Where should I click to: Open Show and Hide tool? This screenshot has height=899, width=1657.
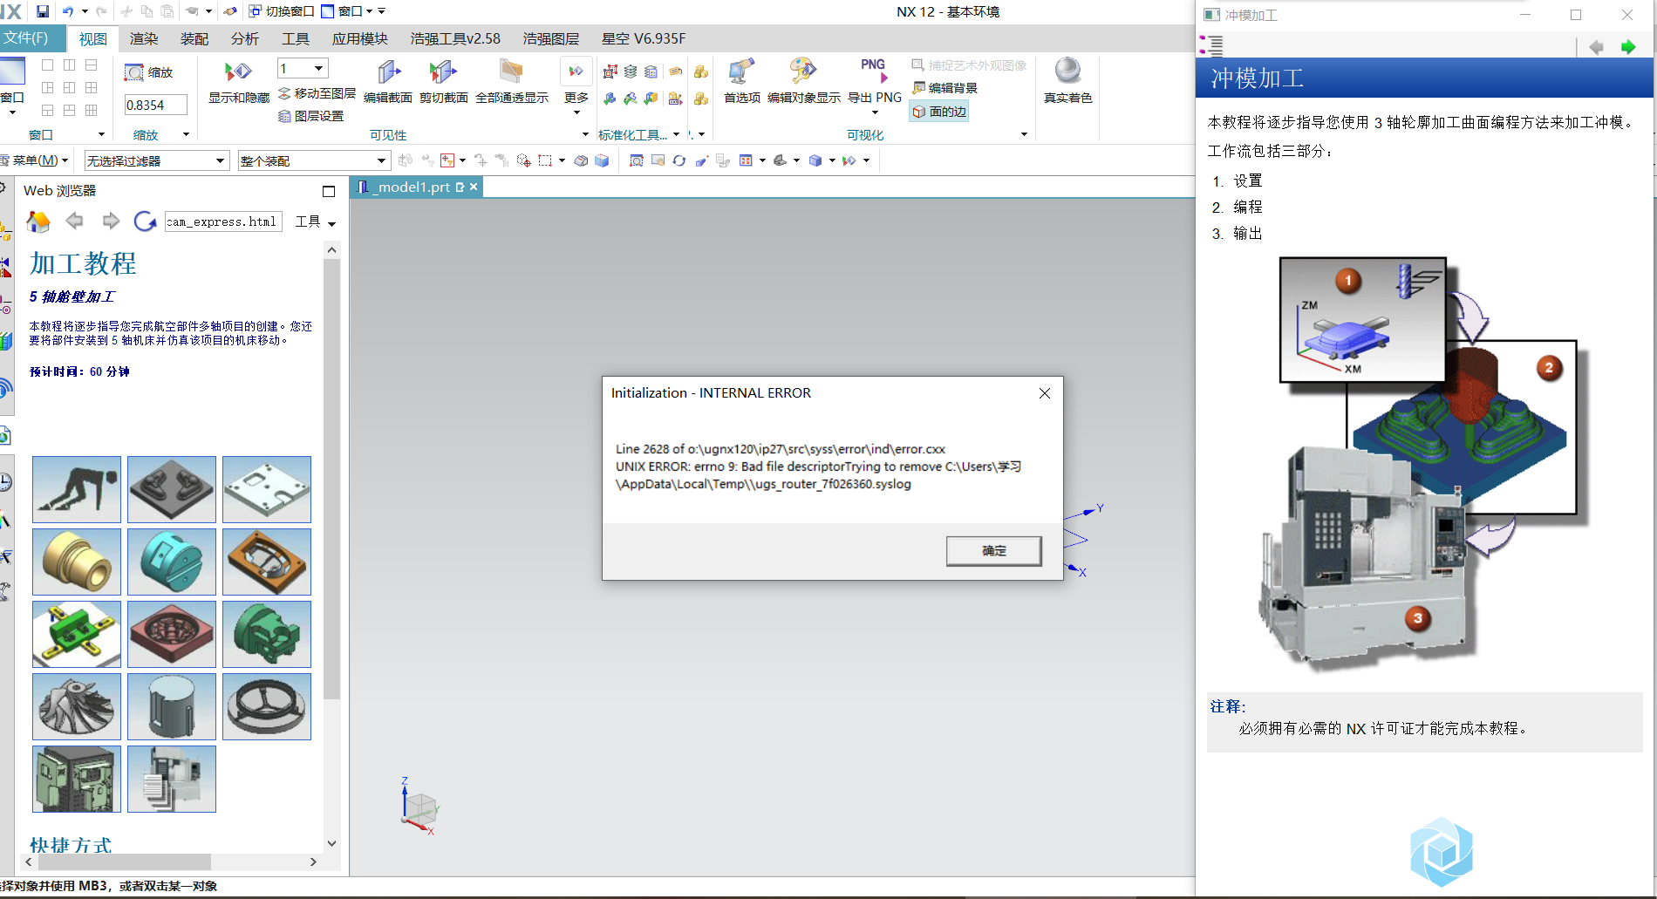tap(238, 82)
